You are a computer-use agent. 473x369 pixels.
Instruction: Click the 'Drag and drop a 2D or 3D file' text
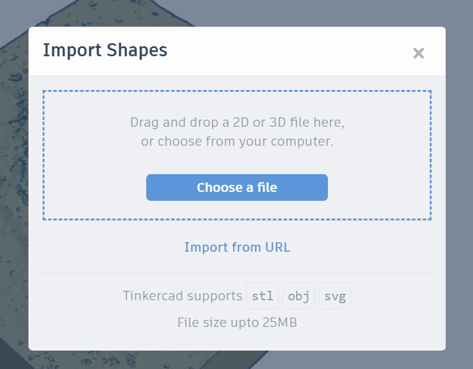[237, 123]
